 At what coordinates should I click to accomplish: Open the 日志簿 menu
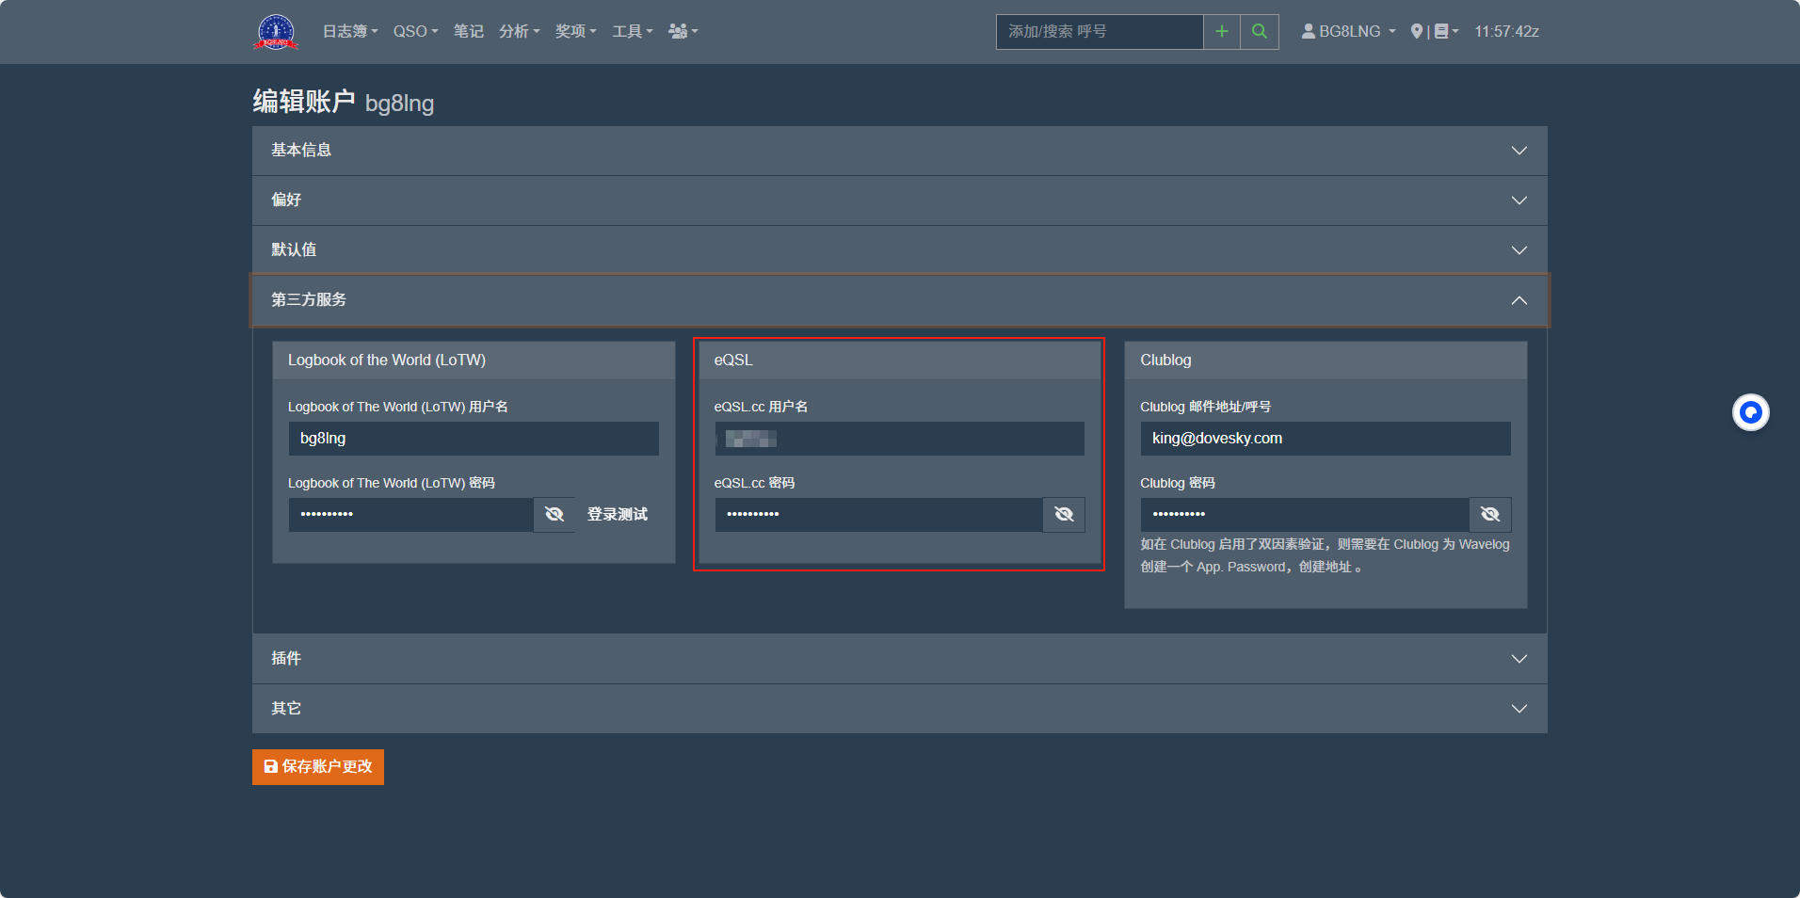350,31
